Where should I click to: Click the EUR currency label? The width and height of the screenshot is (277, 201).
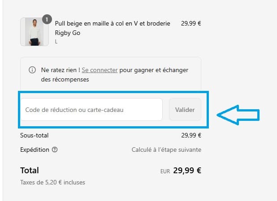[165, 171]
